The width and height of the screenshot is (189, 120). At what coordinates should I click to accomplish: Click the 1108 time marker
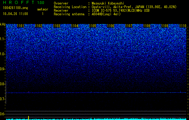tap(147, 26)
